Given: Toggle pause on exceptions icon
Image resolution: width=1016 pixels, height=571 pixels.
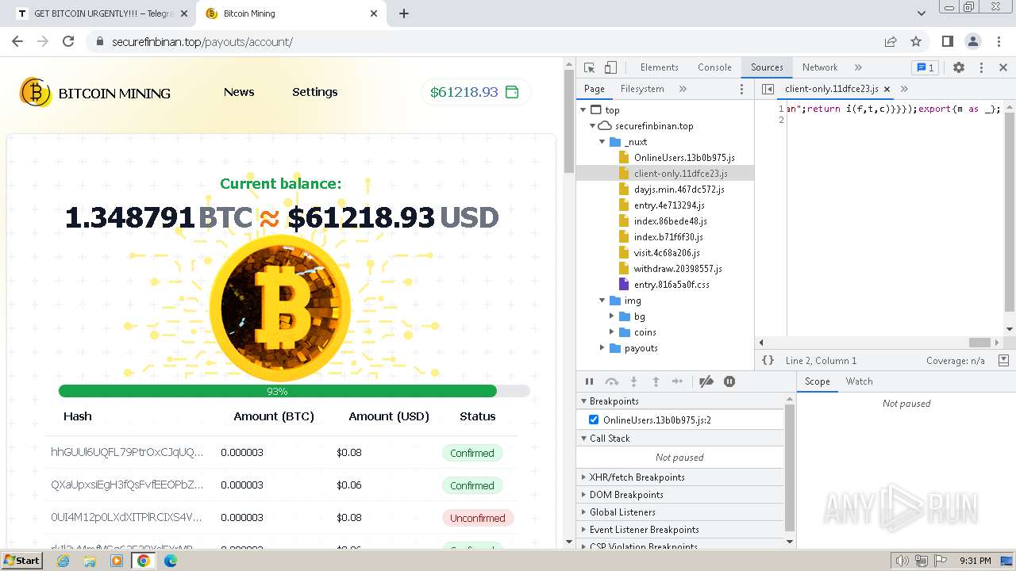Looking at the screenshot, I should tap(729, 381).
